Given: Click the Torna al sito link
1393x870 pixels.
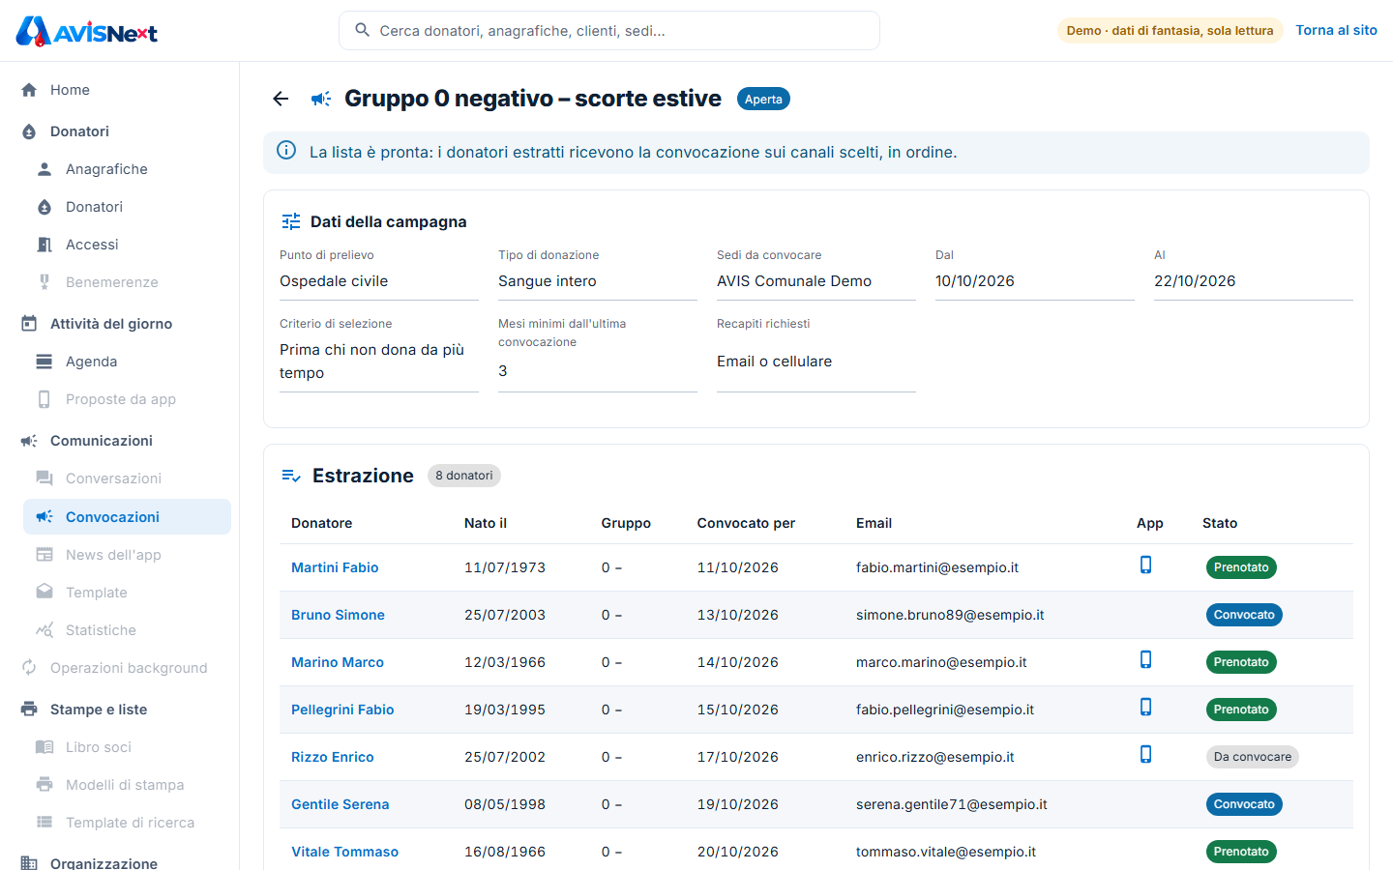Looking at the screenshot, I should (1336, 30).
